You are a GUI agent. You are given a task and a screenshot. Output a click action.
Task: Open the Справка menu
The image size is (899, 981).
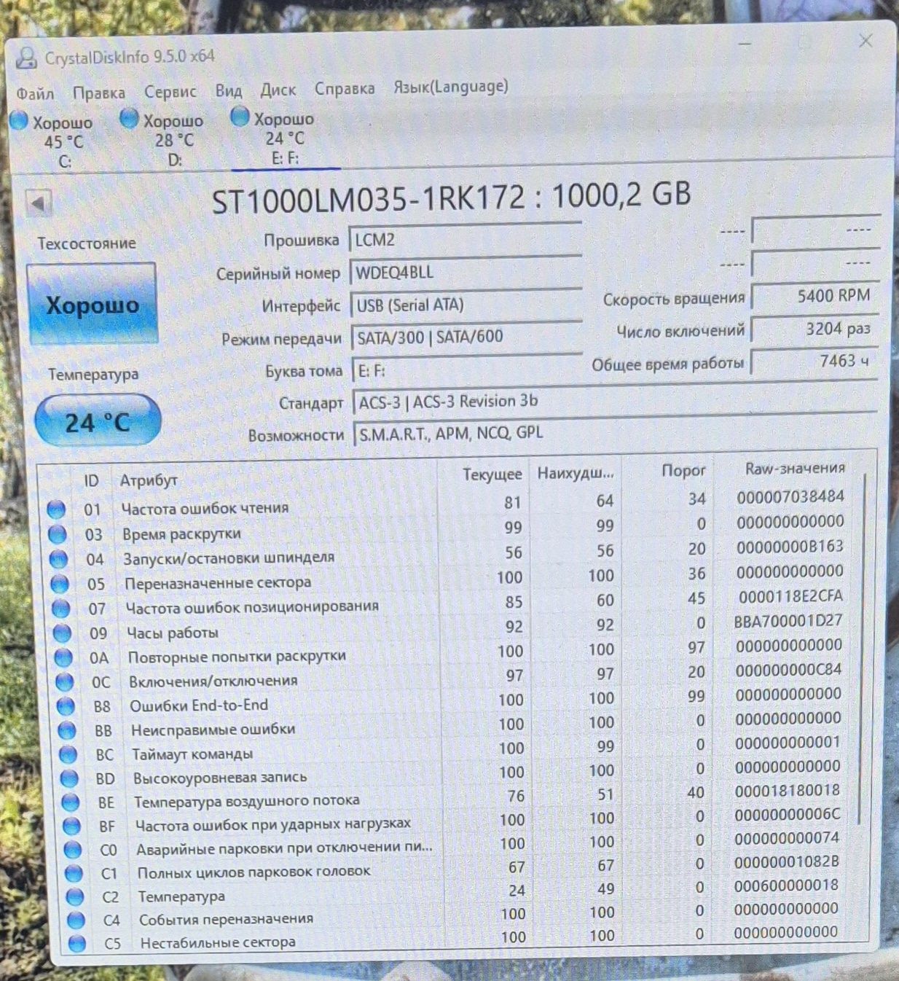345,88
